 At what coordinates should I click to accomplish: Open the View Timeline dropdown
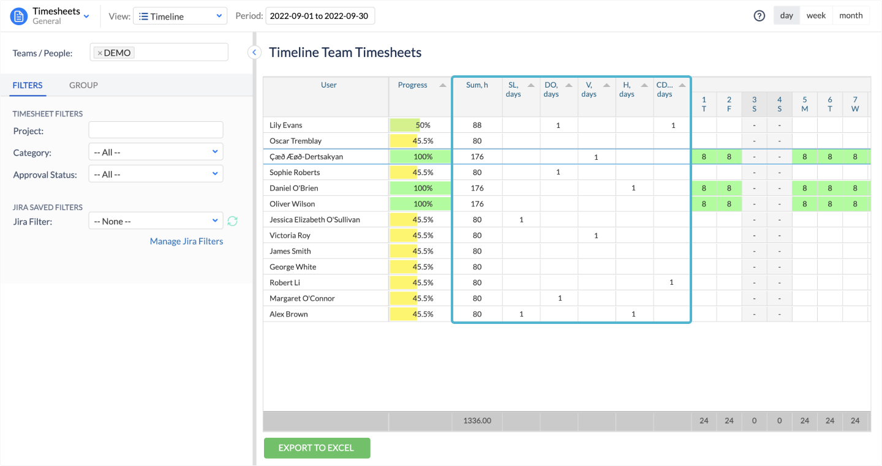pos(180,17)
